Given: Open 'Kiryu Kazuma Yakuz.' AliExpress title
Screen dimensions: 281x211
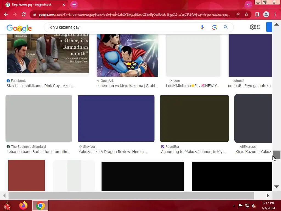Looking at the screenshot, I should [254, 152].
